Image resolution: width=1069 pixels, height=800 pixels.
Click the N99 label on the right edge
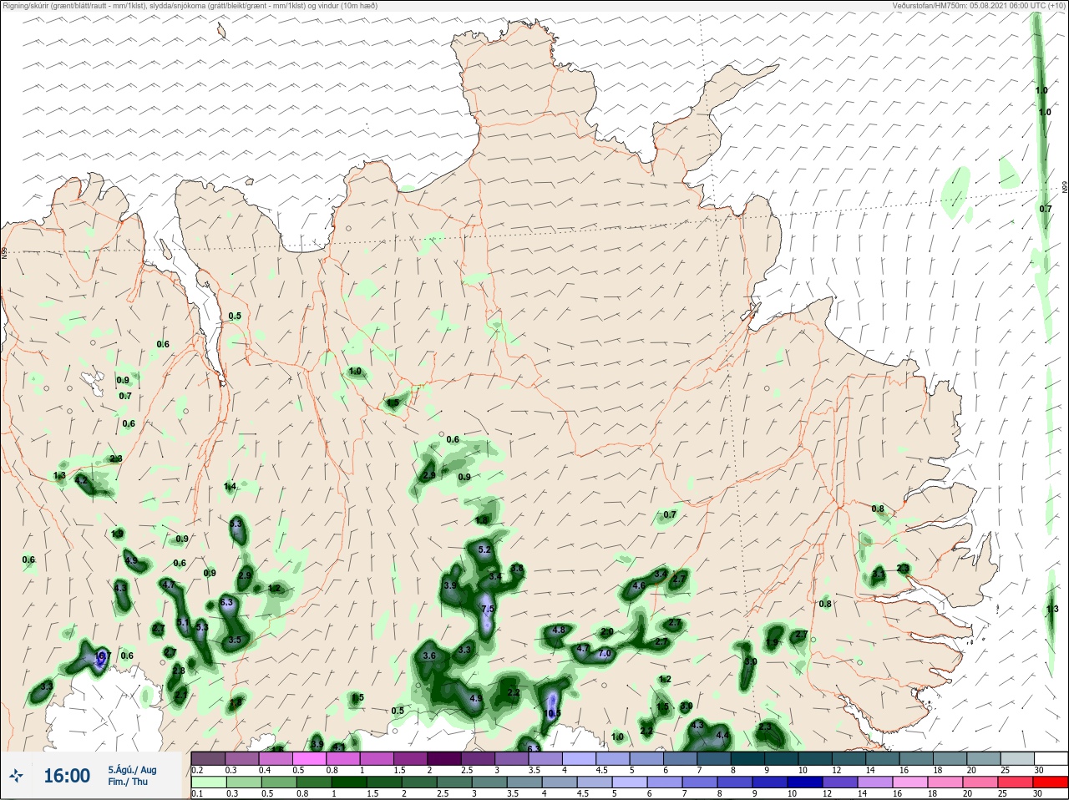tap(1065, 188)
